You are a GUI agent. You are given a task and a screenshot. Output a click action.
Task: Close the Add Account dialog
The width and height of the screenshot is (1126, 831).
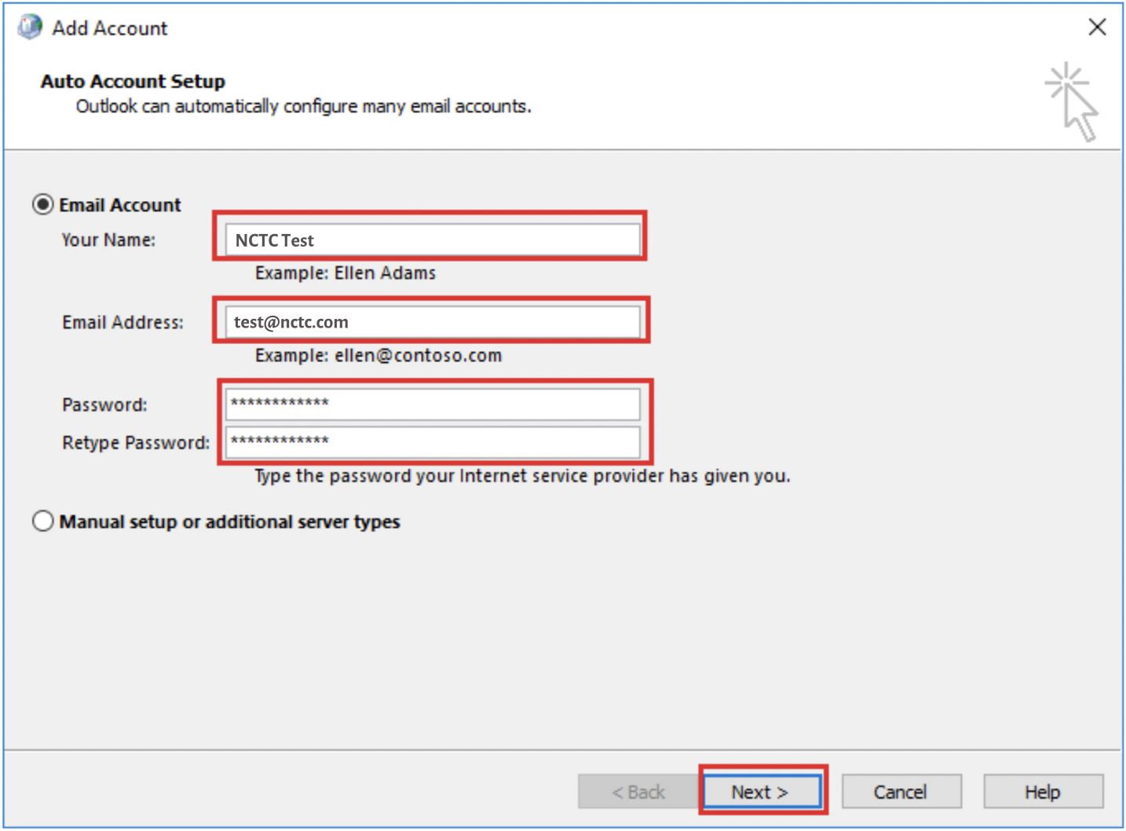point(1097,26)
